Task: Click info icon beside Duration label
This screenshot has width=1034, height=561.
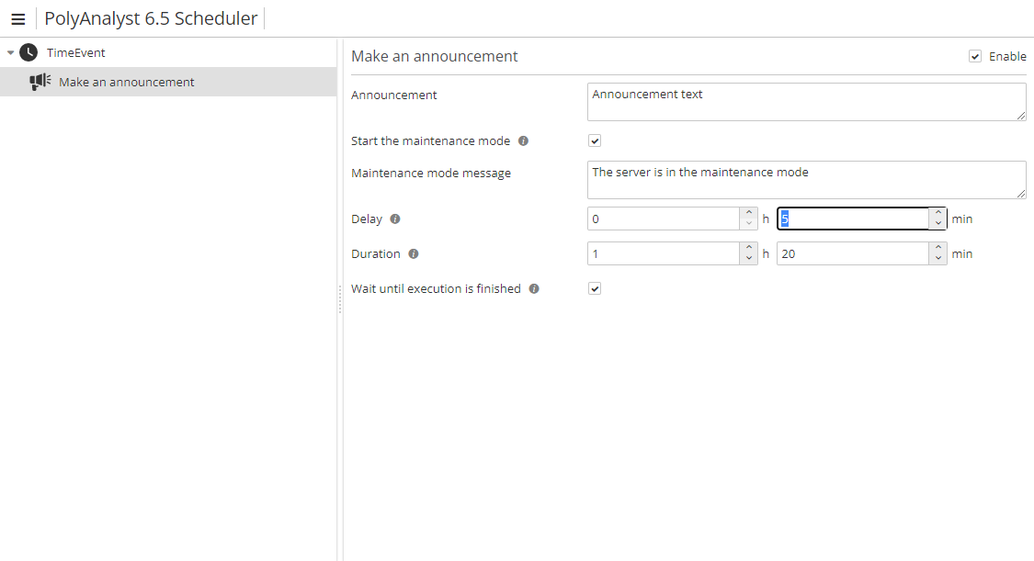Action: (x=414, y=254)
